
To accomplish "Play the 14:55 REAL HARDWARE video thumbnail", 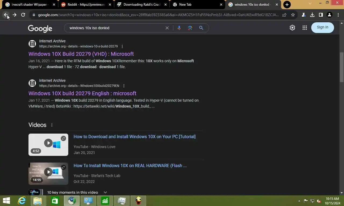I will coord(48,174).
